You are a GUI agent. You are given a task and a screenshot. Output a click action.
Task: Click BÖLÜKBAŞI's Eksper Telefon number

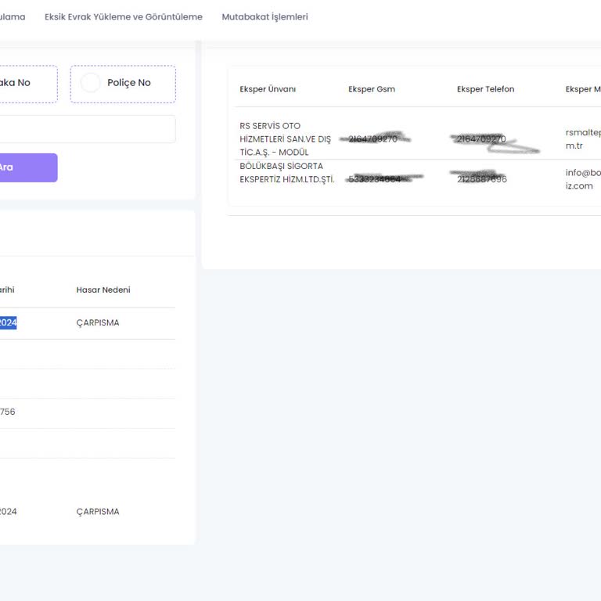tap(481, 179)
